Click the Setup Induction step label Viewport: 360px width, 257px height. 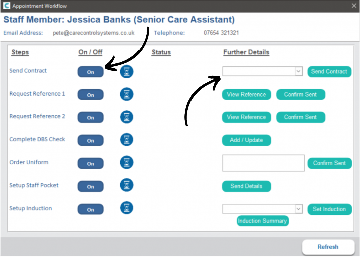click(31, 208)
